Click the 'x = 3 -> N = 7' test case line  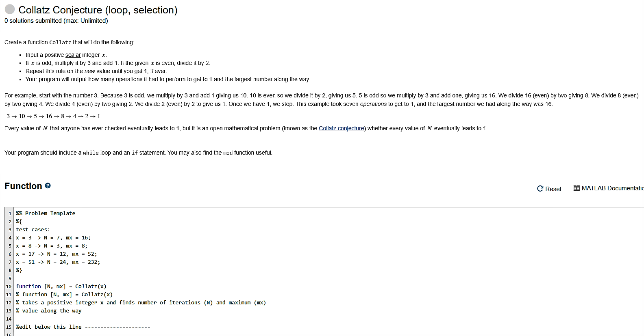pyautogui.click(x=53, y=238)
